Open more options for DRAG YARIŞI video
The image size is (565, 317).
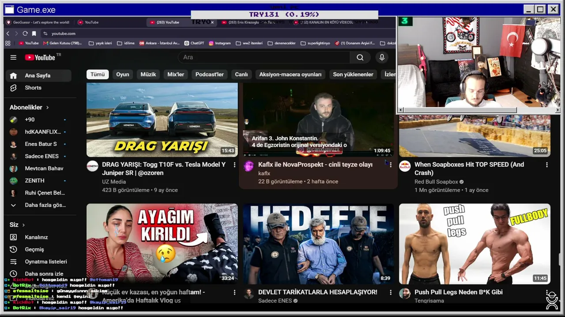[234, 165]
